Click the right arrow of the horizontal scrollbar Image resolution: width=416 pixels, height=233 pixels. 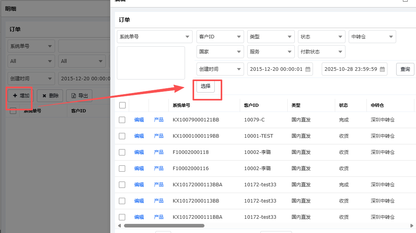click(412, 226)
